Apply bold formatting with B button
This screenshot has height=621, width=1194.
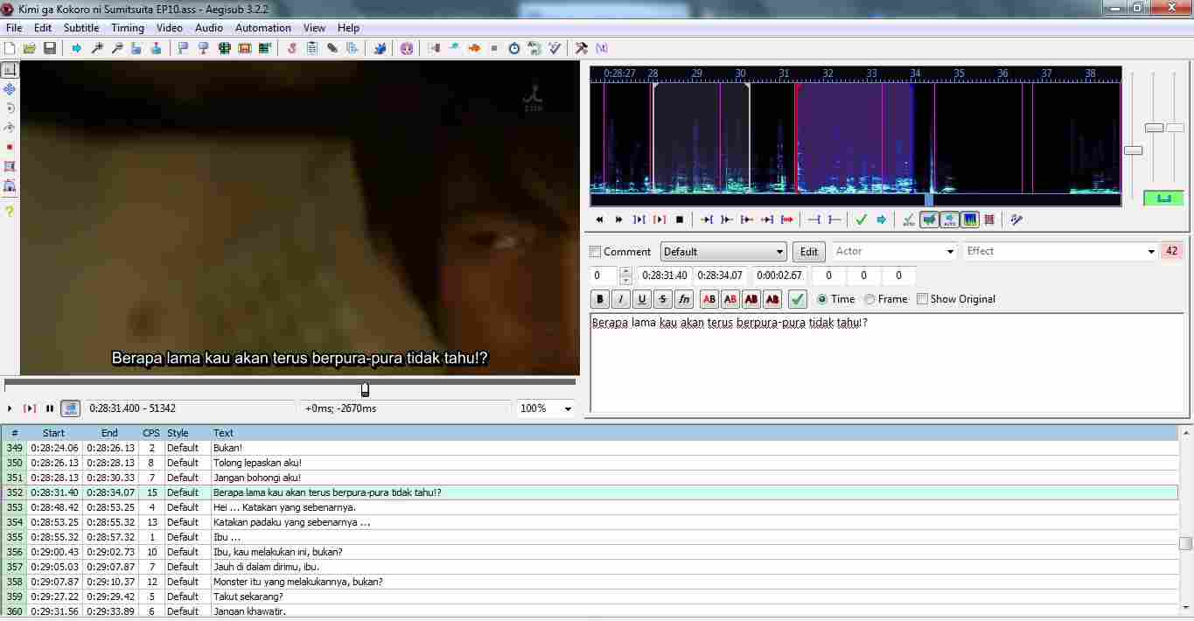[600, 299]
